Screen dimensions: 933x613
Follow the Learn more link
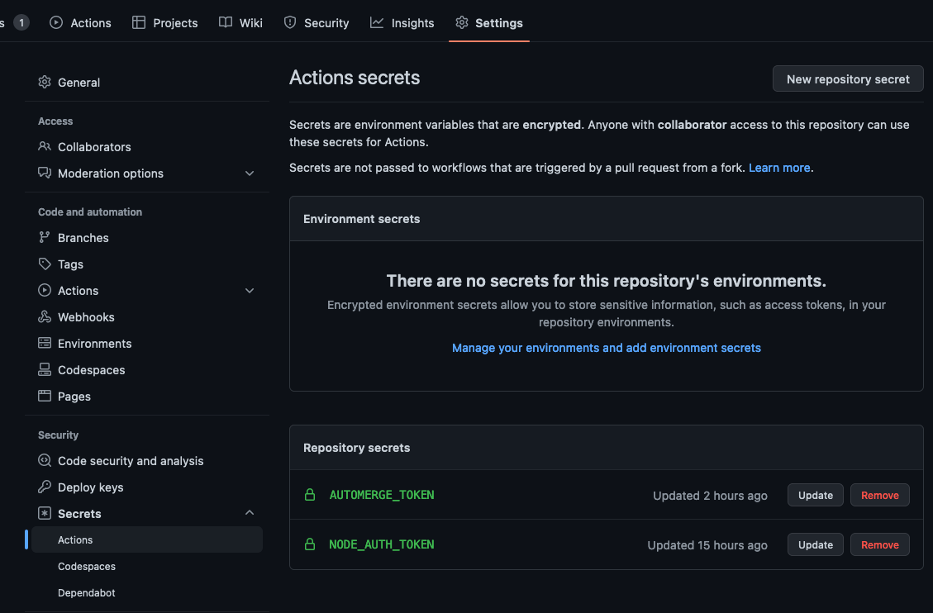click(x=779, y=168)
